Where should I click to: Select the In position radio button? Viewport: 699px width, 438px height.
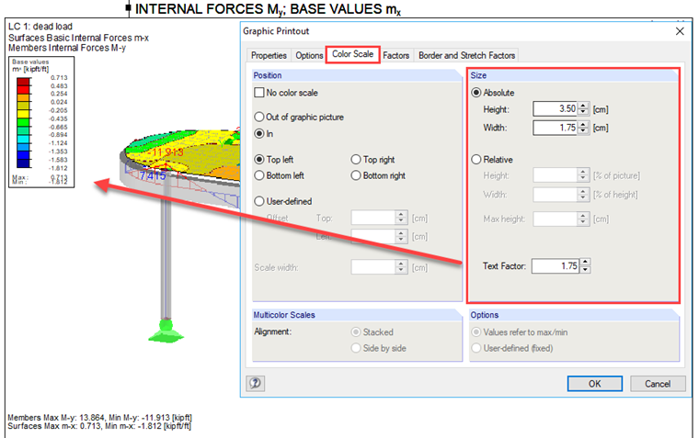point(259,133)
